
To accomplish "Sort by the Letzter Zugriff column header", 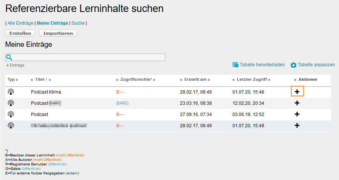I will coord(251,80).
